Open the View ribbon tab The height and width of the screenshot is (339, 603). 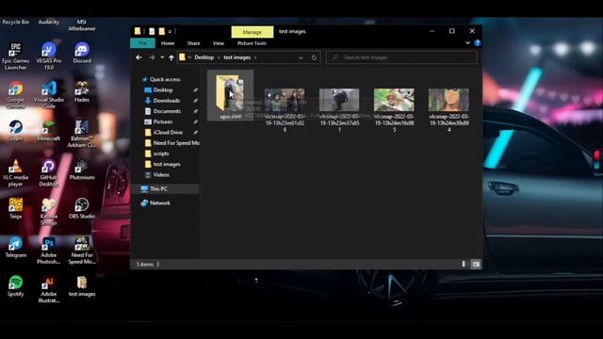pos(219,43)
